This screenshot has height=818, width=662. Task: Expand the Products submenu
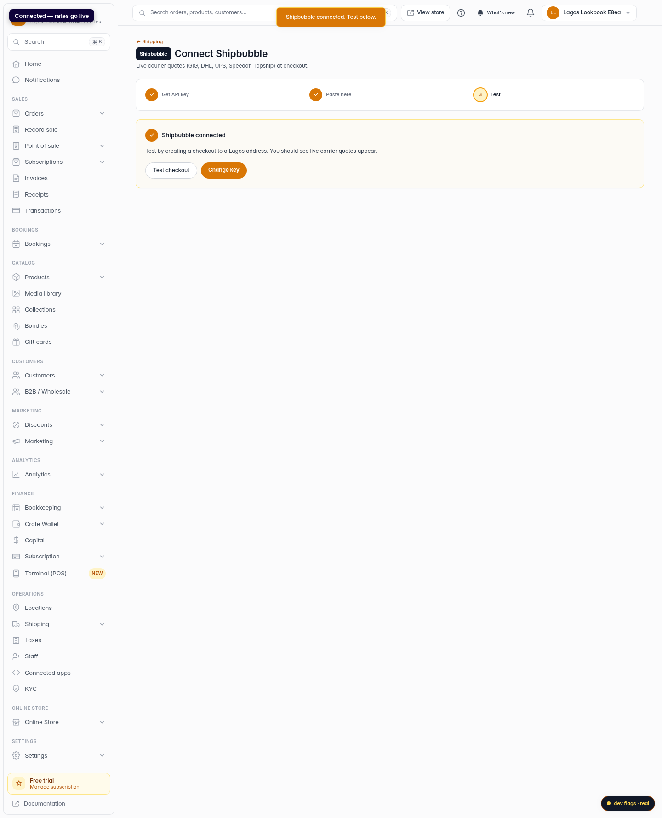point(102,278)
